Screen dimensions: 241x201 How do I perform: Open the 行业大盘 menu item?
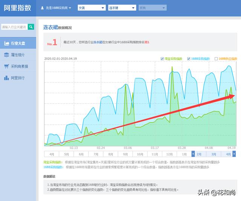(18, 43)
